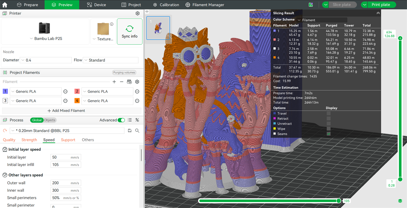Open the Filament Manager

pyautogui.click(x=205, y=5)
